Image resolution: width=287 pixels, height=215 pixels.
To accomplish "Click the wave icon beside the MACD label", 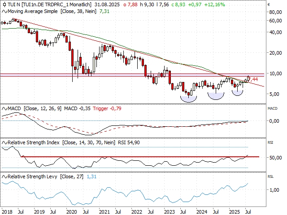I will (x=4, y=108).
